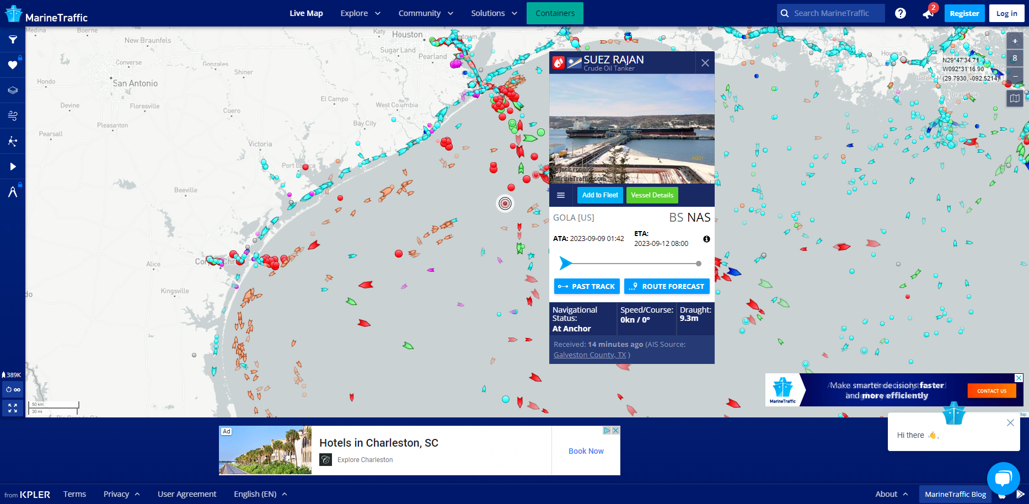Click the PAST TRACK button
Screen dimensions: 1029x504
(587, 286)
